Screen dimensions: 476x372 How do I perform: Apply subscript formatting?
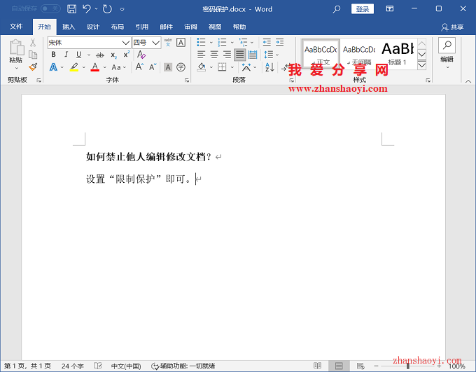pyautogui.click(x=113, y=55)
